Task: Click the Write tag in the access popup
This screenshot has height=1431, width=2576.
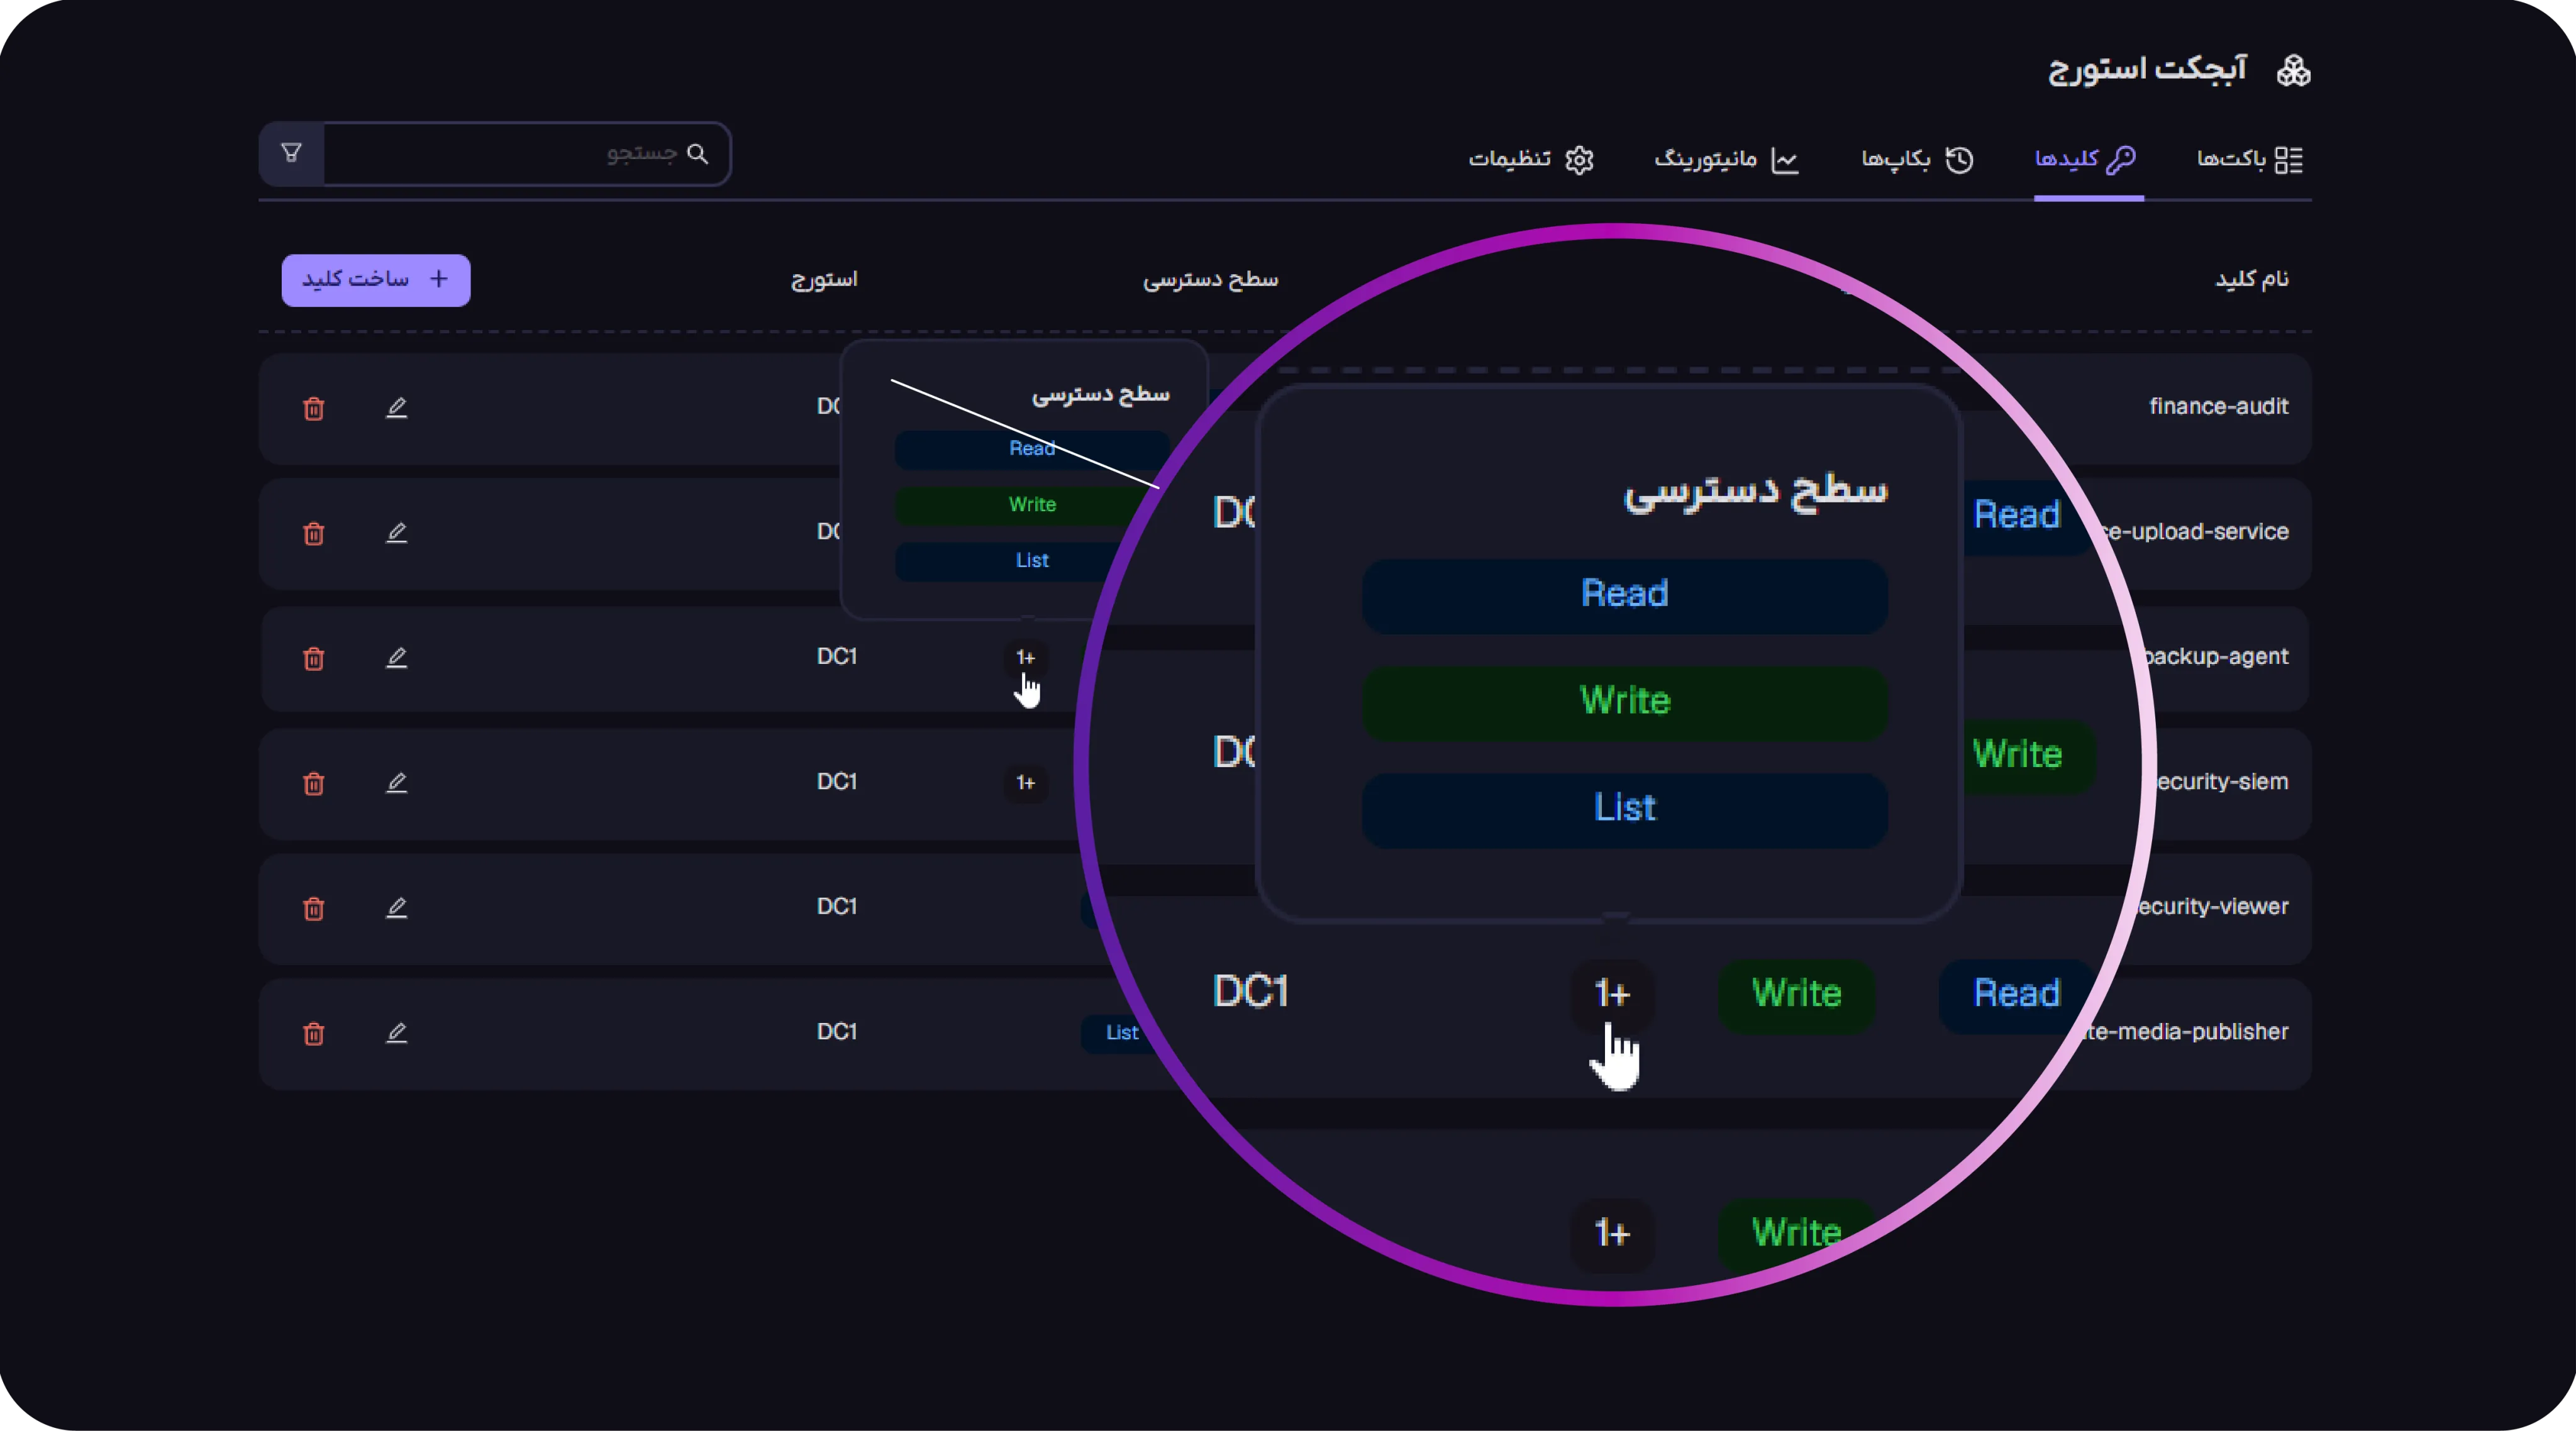Action: click(1032, 505)
